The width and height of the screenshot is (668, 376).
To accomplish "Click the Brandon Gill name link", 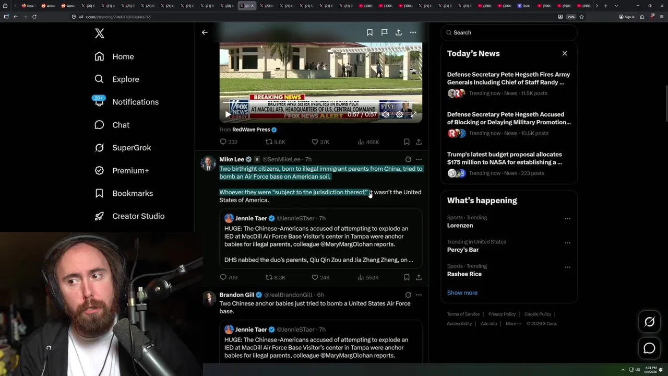I will coord(236,295).
